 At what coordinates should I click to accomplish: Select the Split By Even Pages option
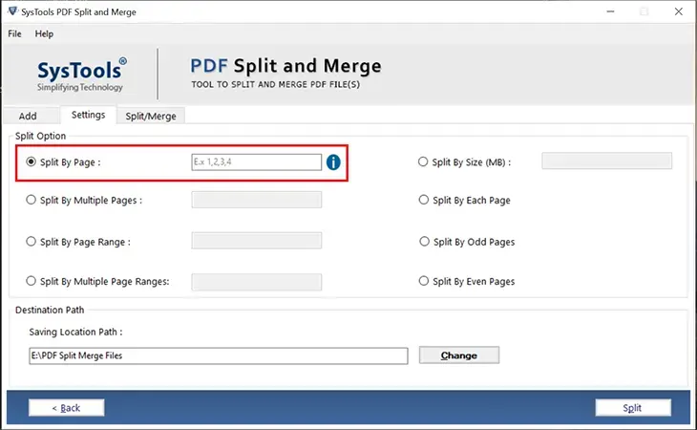[424, 281]
